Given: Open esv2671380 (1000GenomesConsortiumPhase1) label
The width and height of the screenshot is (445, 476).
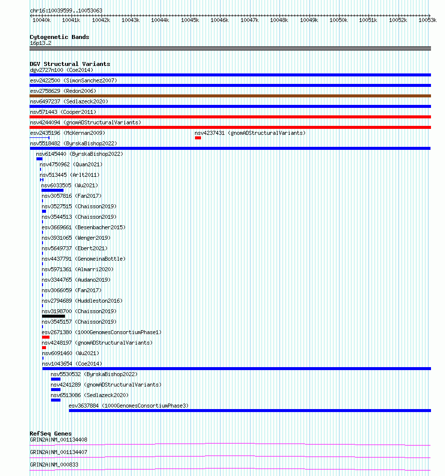Looking at the screenshot, I should pos(101,332).
